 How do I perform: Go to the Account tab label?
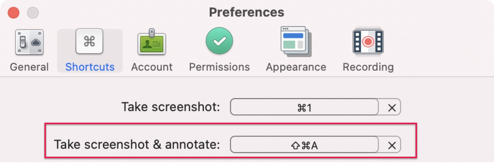tap(152, 67)
